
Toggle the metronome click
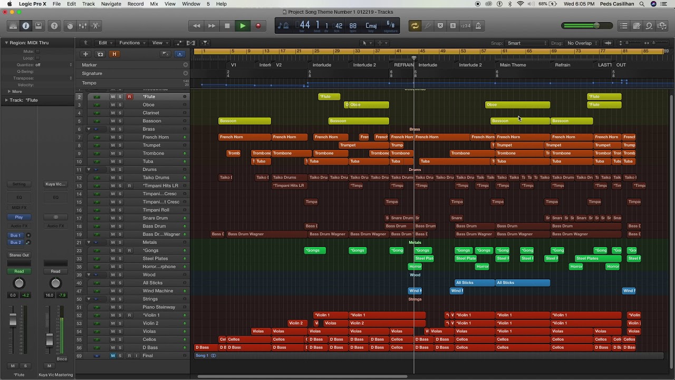point(478,26)
